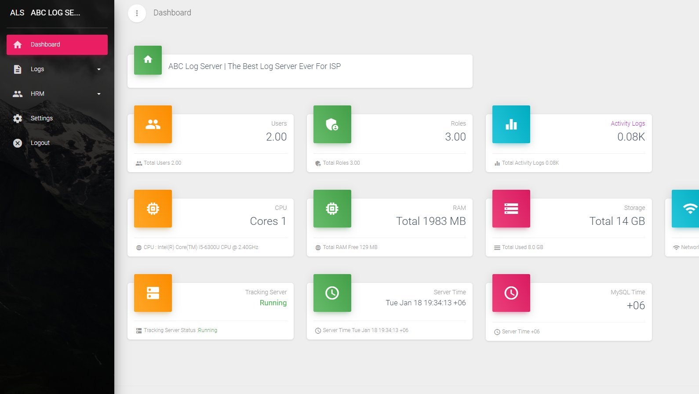This screenshot has width=699, height=394.
Task: Click small clock icon beside Server Time +06 footer
Action: click(x=497, y=332)
